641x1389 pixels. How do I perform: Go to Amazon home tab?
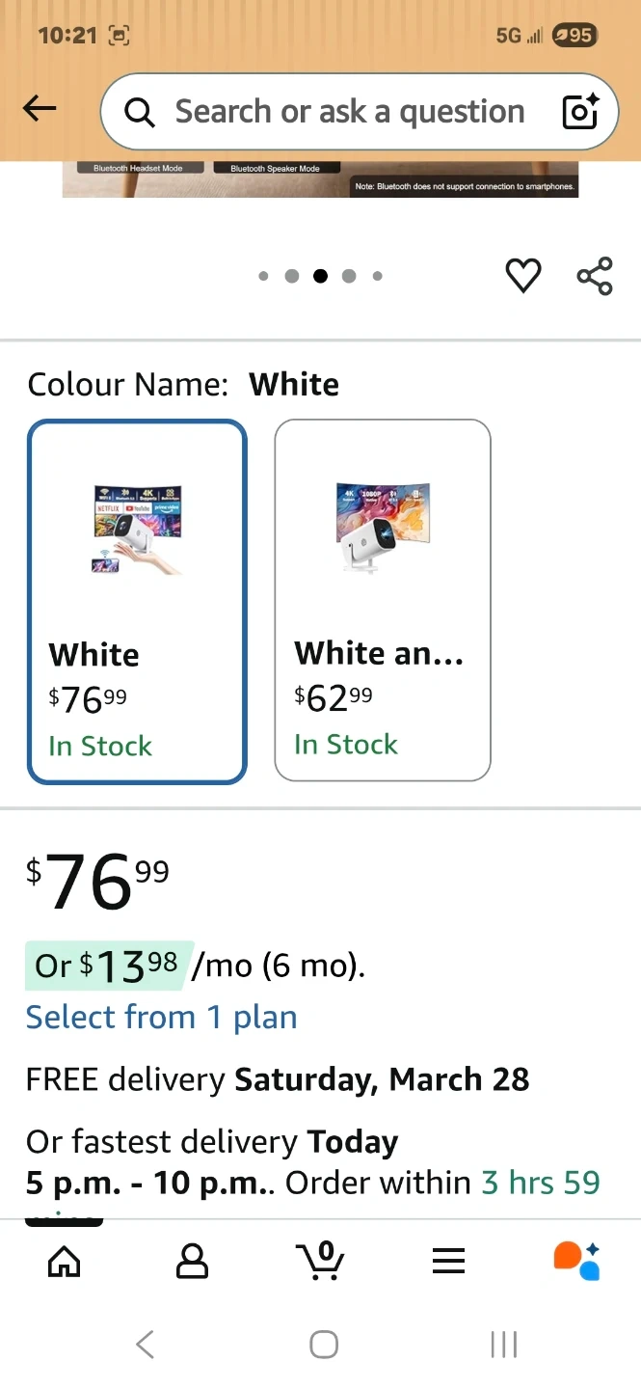[x=65, y=1260]
